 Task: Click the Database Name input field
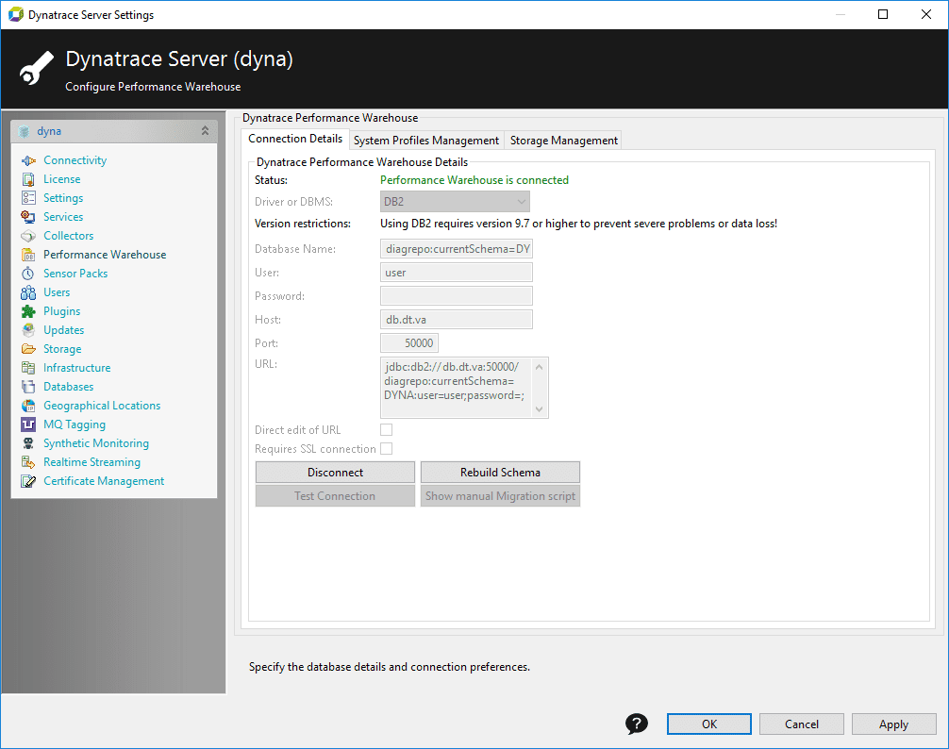click(457, 249)
